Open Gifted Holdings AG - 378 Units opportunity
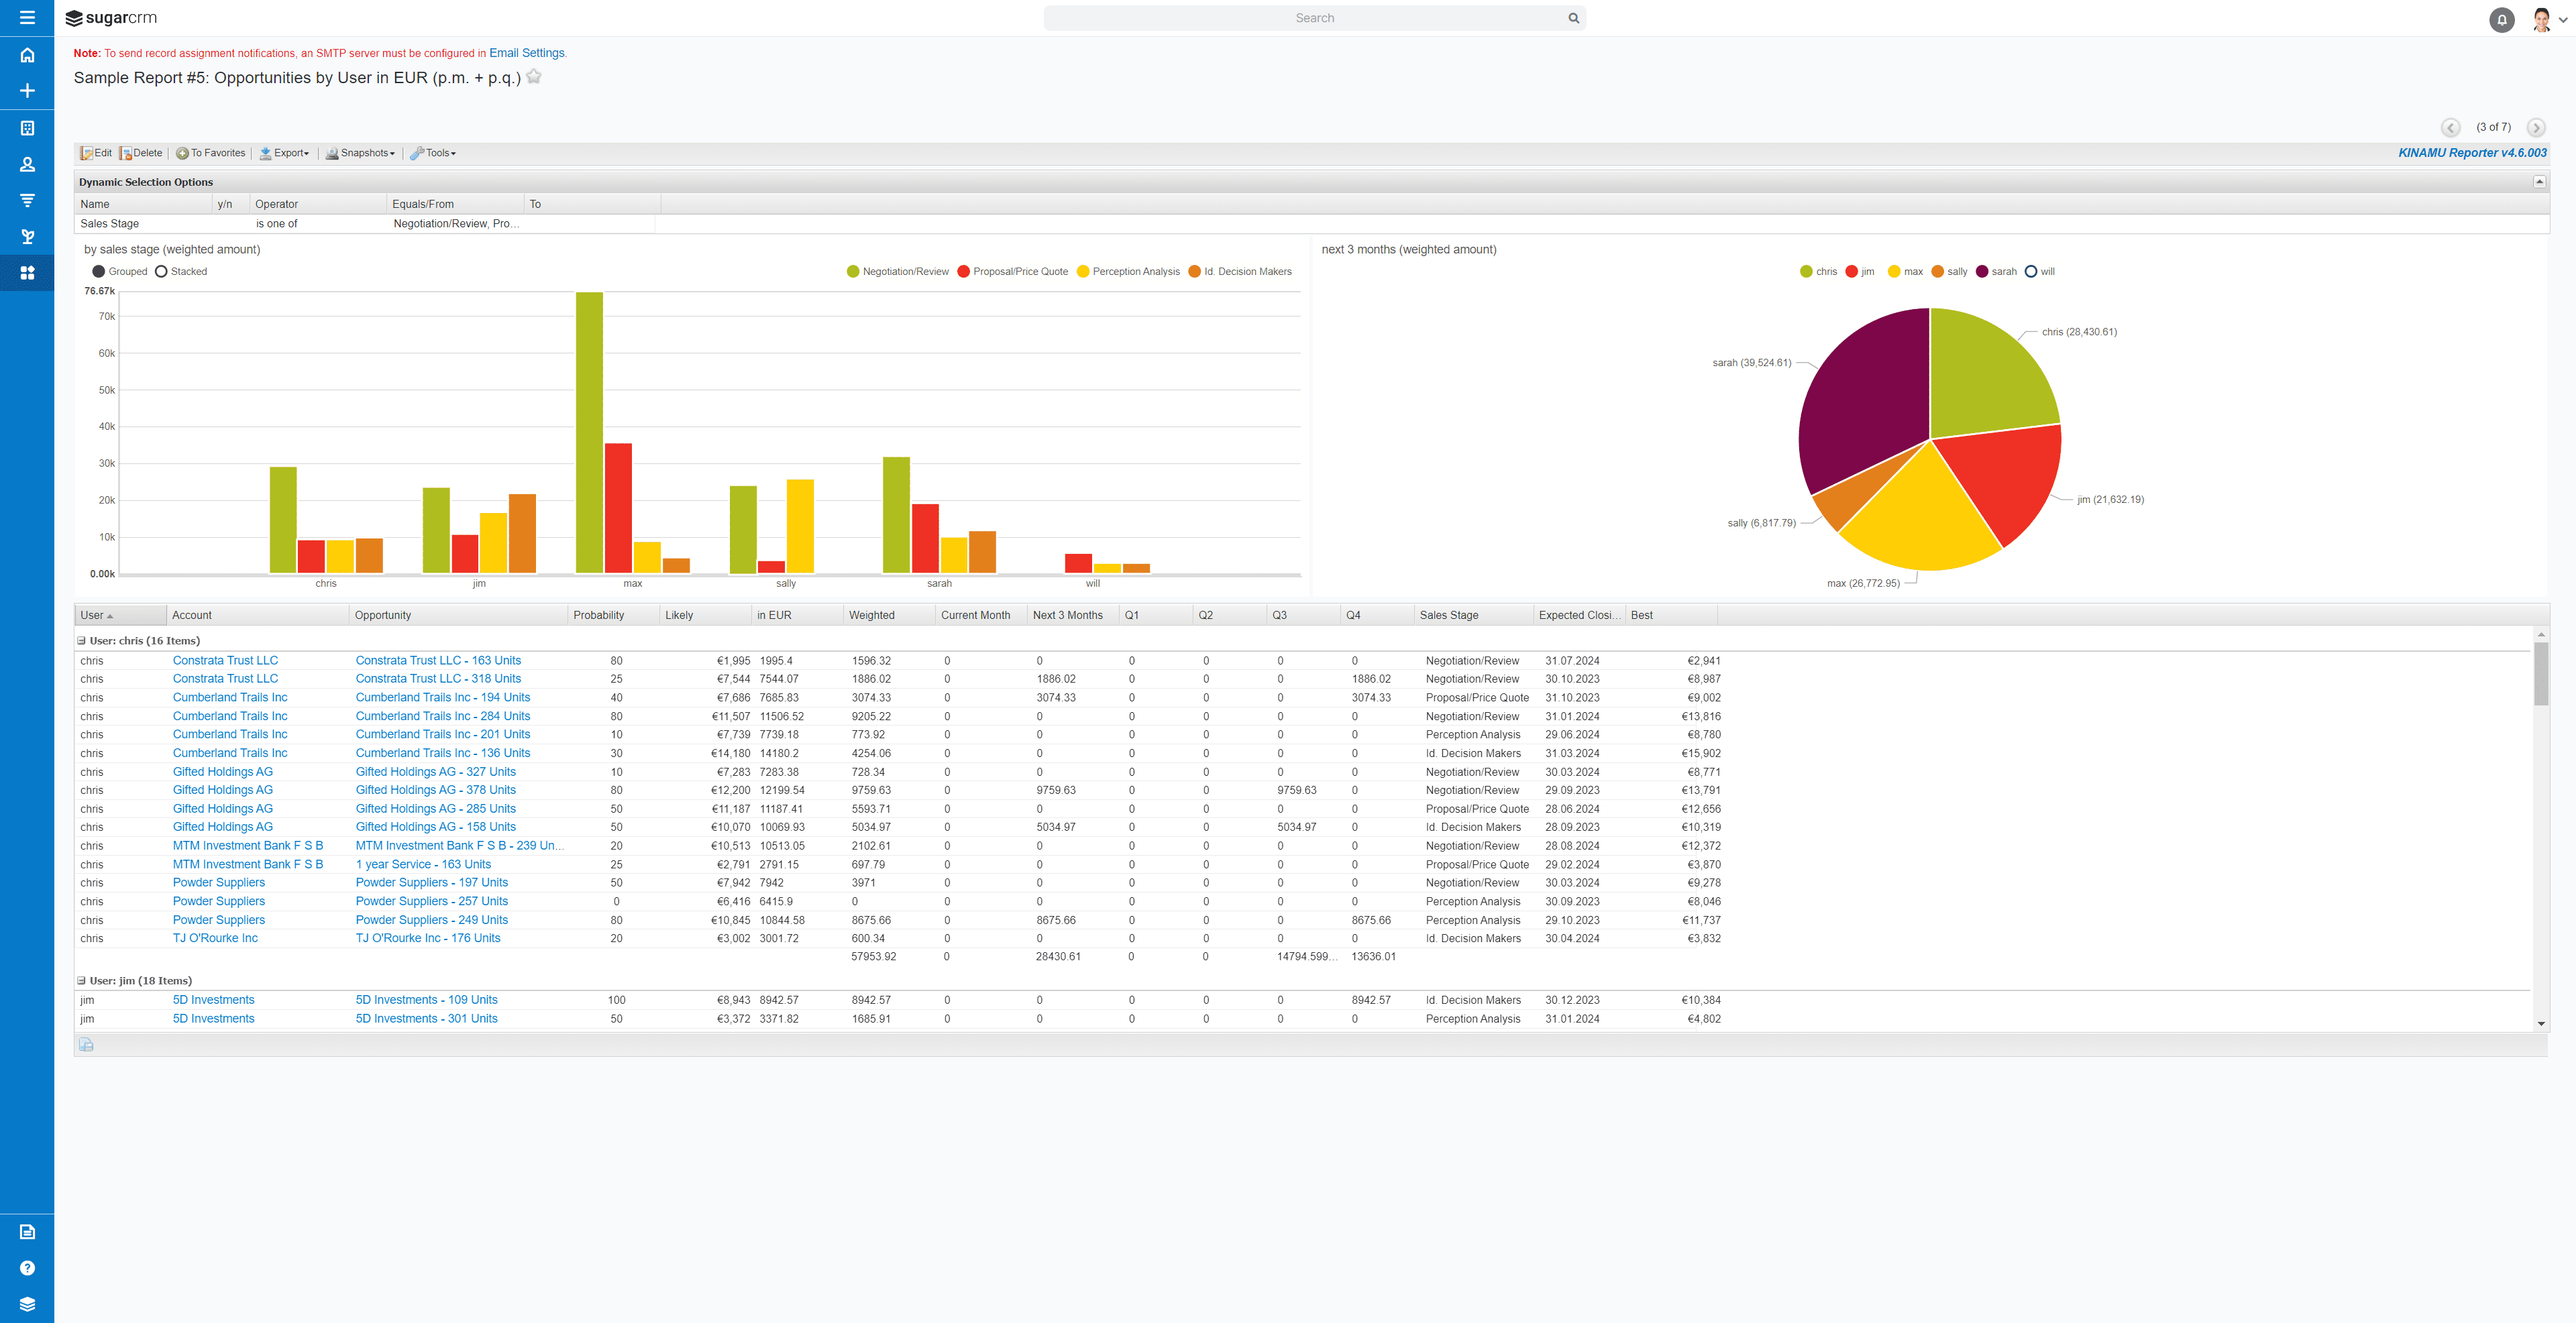2576x1323 pixels. tap(435, 791)
